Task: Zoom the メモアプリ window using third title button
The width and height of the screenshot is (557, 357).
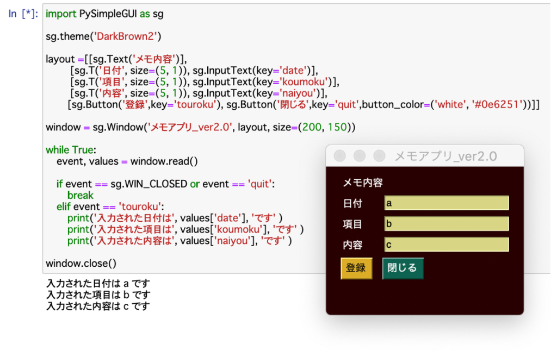Action: tap(379, 156)
